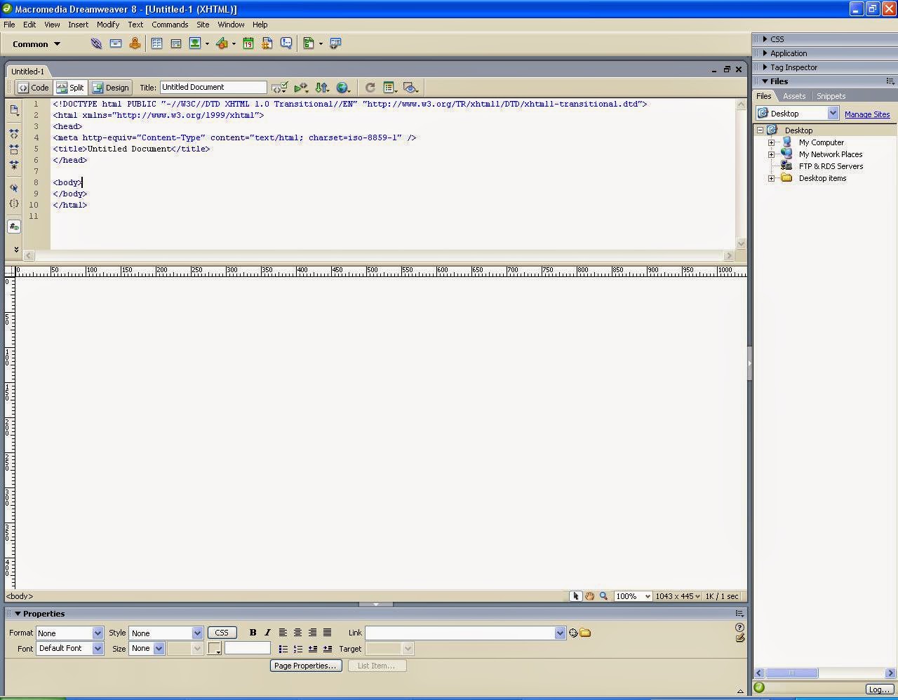
Task: Click the Point to File target icon
Action: click(573, 633)
